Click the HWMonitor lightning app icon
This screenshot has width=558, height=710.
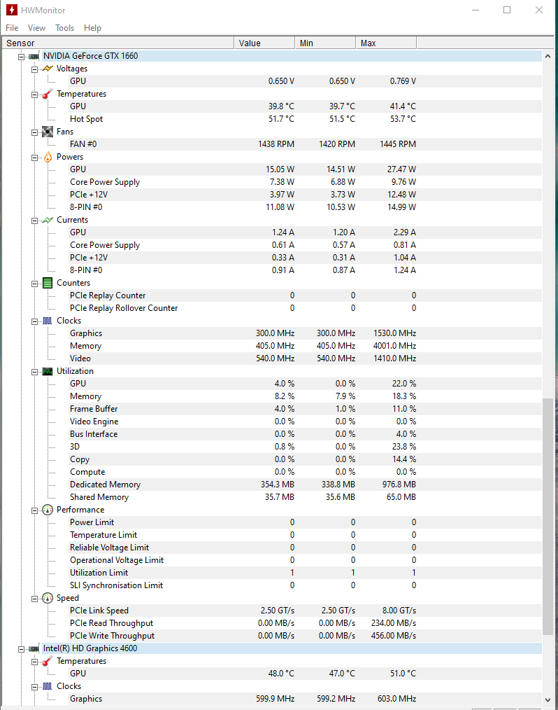tap(11, 10)
